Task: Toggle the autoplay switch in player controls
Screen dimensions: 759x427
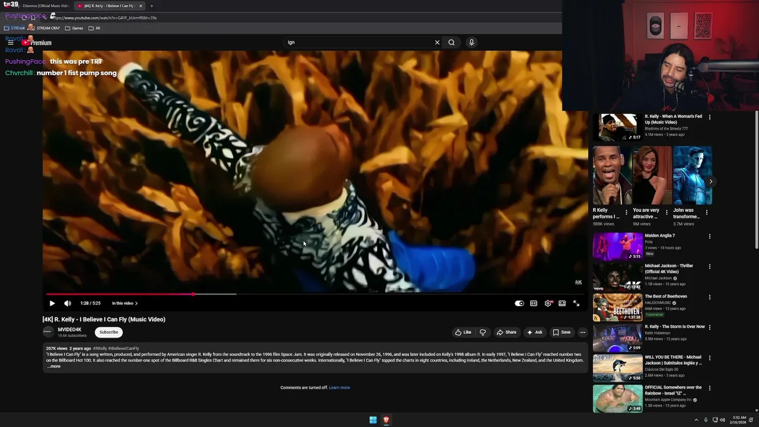Action: tap(519, 303)
